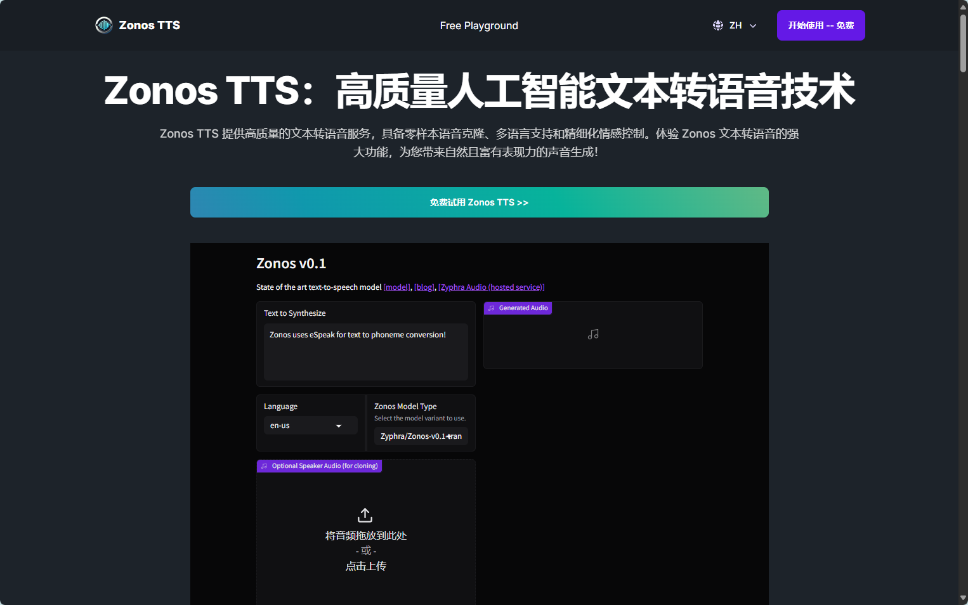Open the Zonos Model Type dropdown
The image size is (968, 605).
421,436
